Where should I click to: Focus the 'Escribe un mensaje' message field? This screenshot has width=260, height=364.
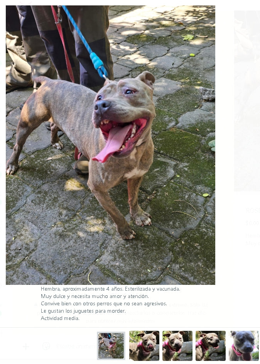pos(74,346)
